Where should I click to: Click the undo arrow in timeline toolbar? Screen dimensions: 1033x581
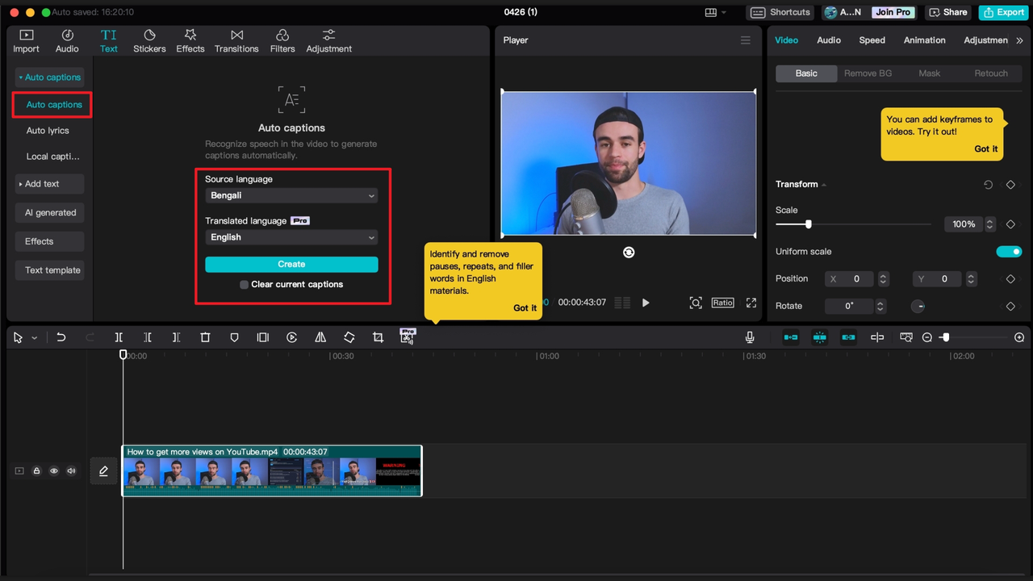[x=61, y=337]
